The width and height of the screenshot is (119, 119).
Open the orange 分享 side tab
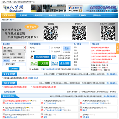[118, 49]
